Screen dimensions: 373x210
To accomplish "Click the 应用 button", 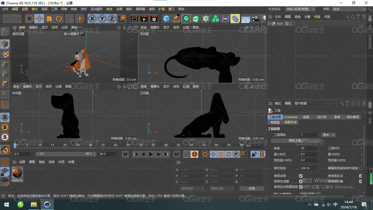I will click(252, 188).
